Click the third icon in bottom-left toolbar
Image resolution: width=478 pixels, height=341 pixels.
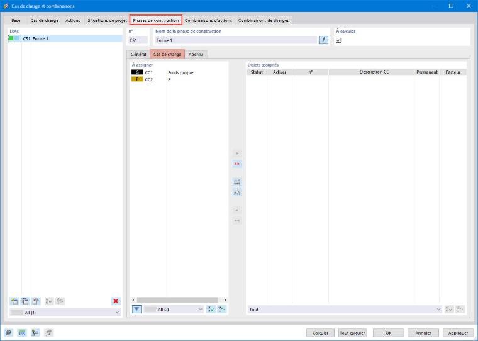[x=35, y=332]
